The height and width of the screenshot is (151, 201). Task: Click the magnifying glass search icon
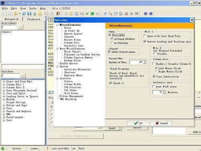coord(110,13)
